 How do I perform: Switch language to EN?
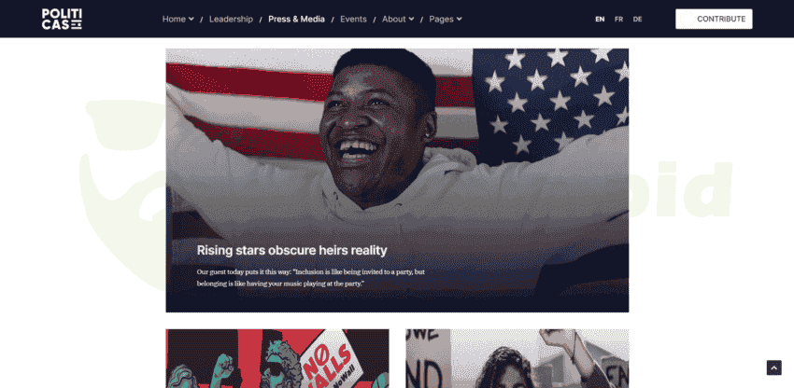(x=600, y=20)
